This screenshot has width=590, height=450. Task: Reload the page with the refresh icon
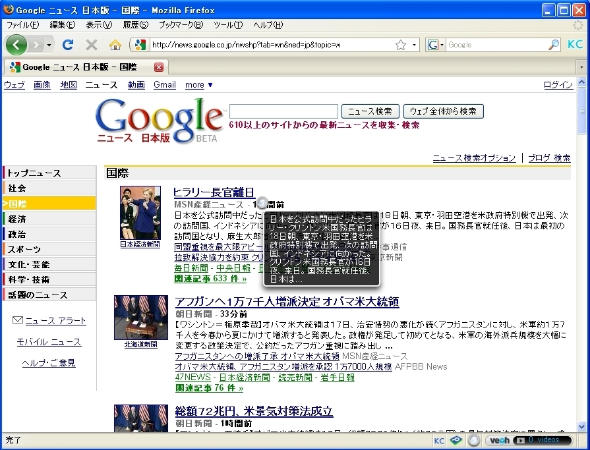coord(68,45)
